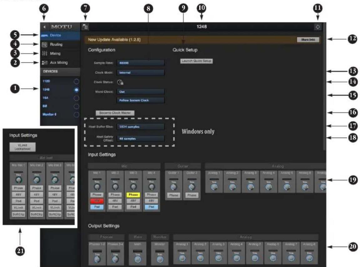Switch to the Aux Mixing tab

tap(60, 63)
